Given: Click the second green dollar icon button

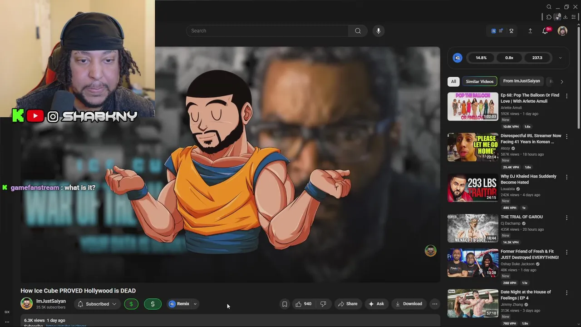Looking at the screenshot, I should pos(153,304).
